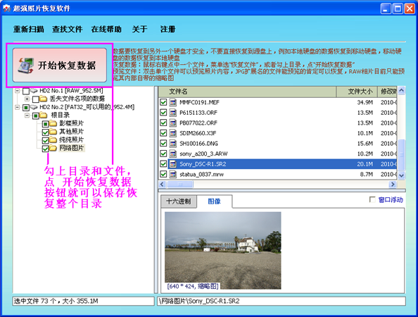
Task: Click the horizontal scrollbar thumb in file list
Action: 180,184
